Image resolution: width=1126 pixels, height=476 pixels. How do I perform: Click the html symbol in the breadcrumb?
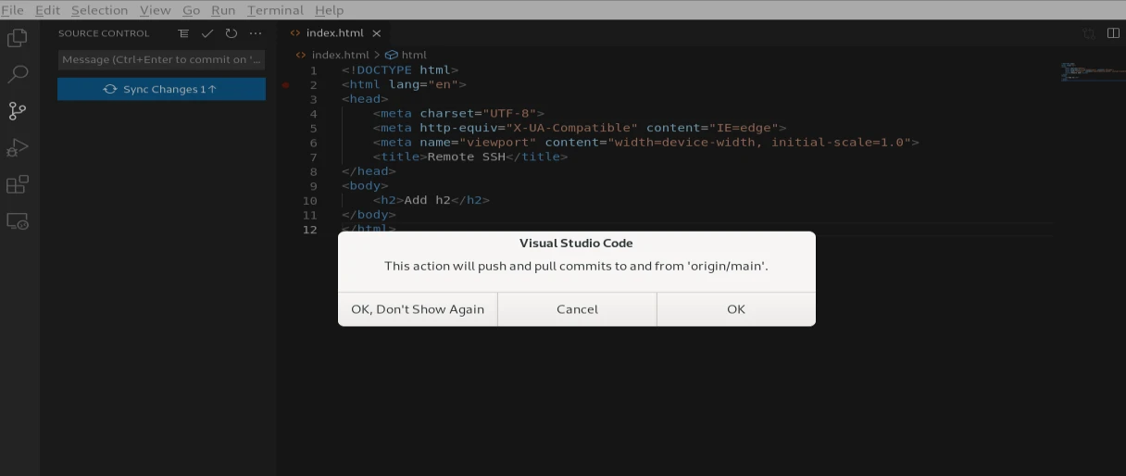(x=413, y=55)
